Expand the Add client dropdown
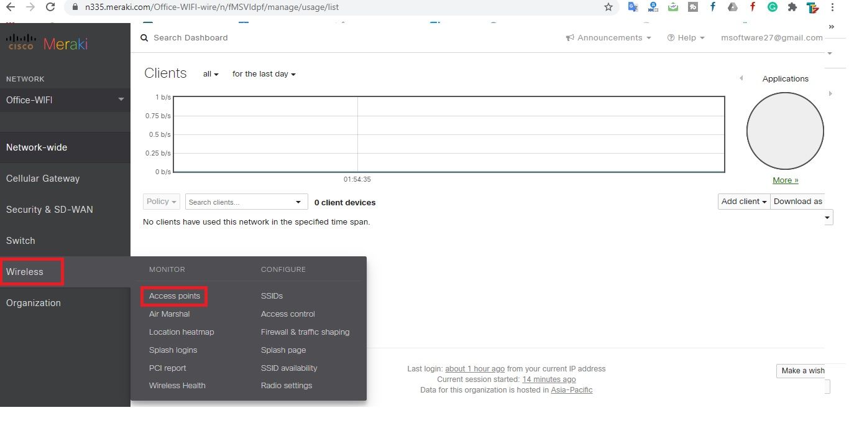Screen dimensions: 849x433 coord(744,202)
